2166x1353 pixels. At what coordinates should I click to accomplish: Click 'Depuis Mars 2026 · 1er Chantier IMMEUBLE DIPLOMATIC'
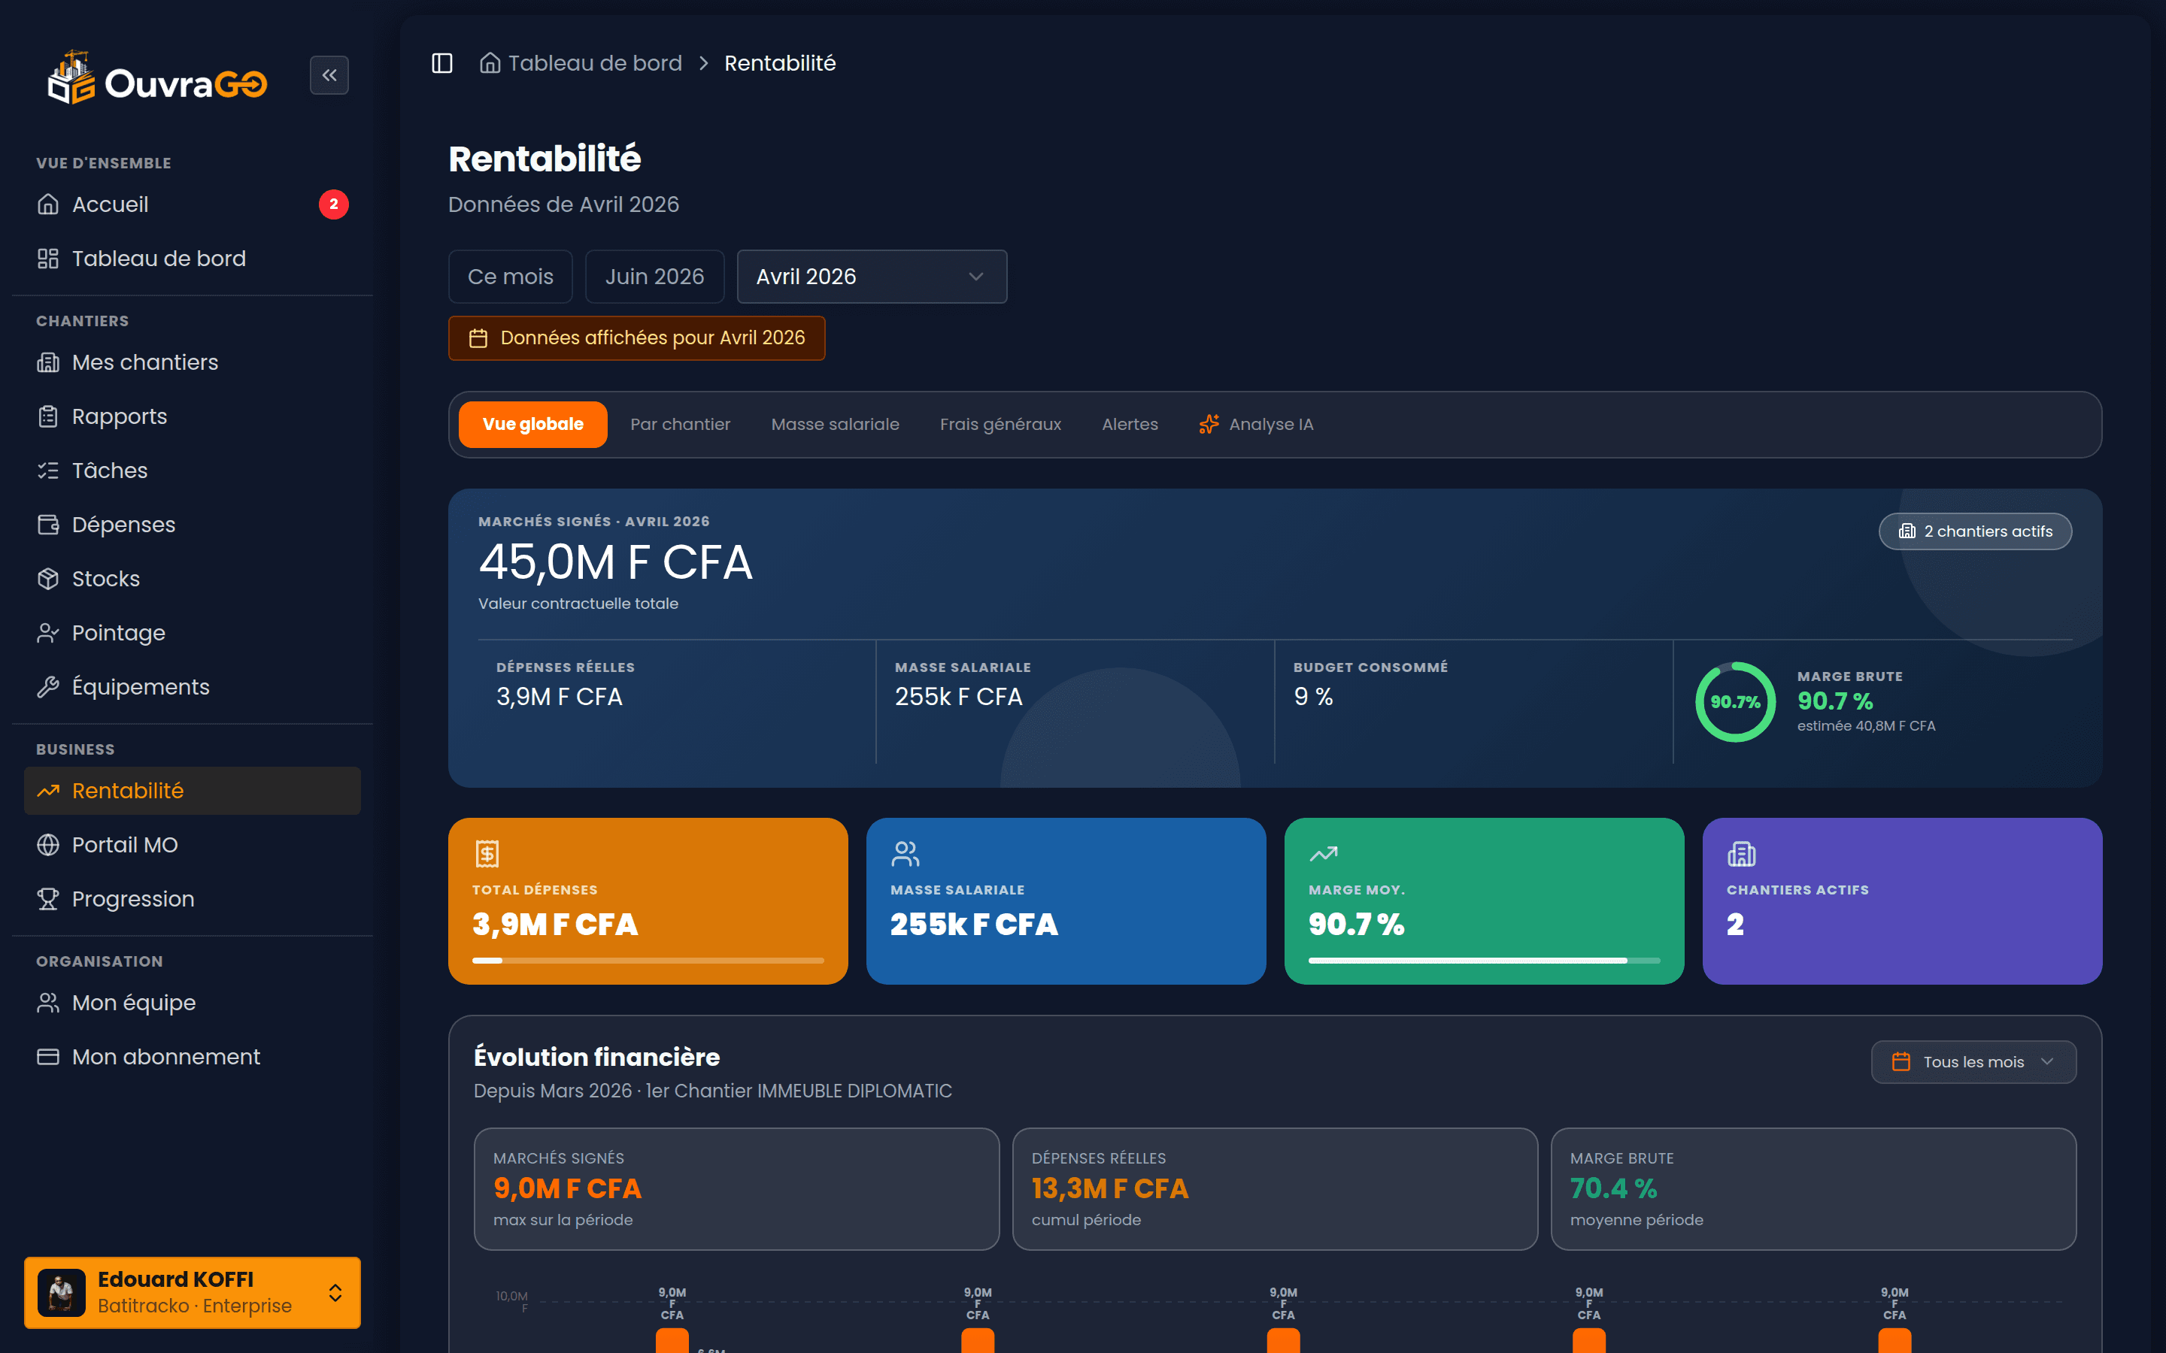coord(712,1091)
